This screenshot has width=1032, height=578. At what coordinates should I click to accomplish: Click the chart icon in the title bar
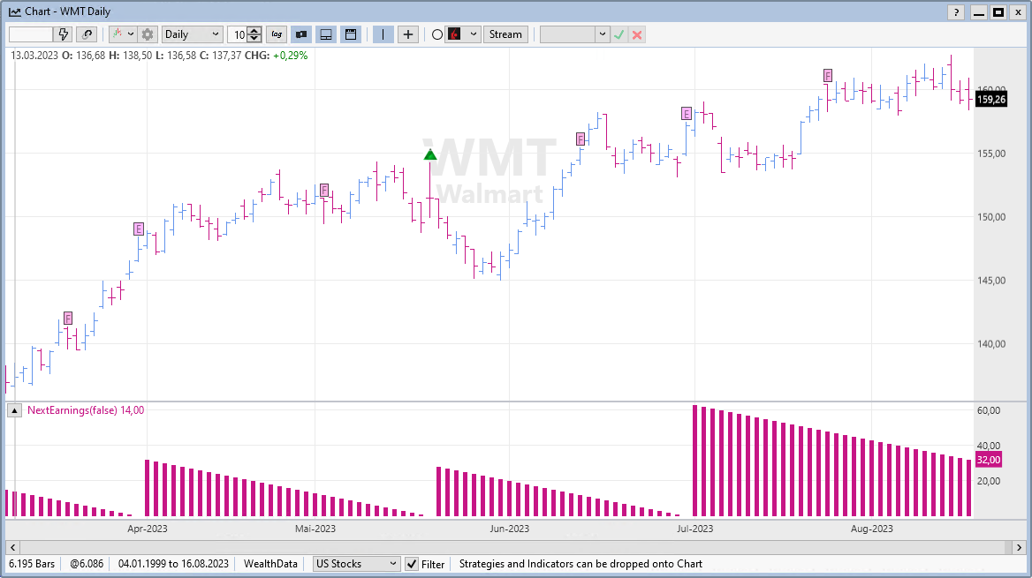tap(14, 11)
